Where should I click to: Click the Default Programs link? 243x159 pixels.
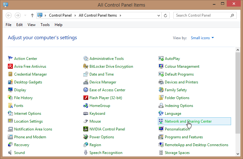pos(179,74)
